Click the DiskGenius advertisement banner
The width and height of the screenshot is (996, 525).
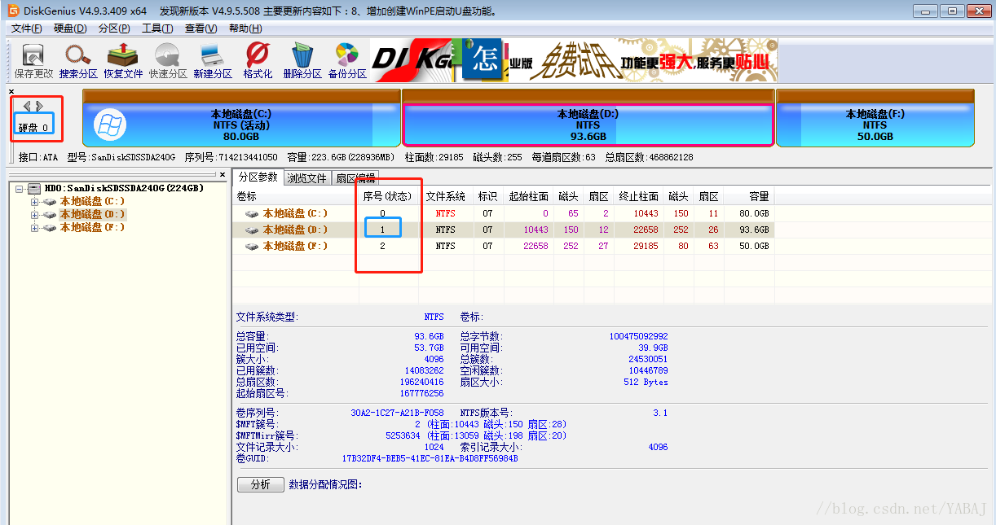[x=575, y=60]
